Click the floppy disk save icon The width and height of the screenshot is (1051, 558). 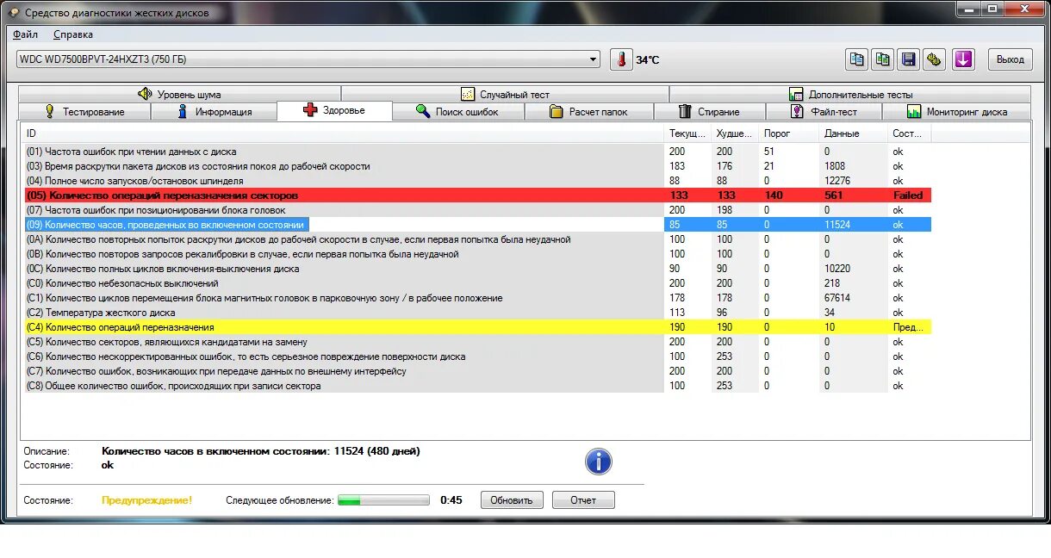coord(908,59)
